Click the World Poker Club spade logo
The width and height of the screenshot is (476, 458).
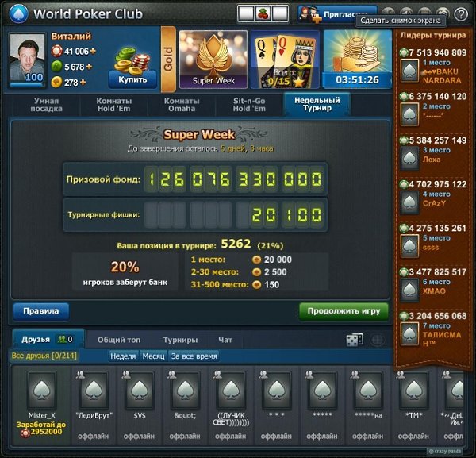point(19,13)
